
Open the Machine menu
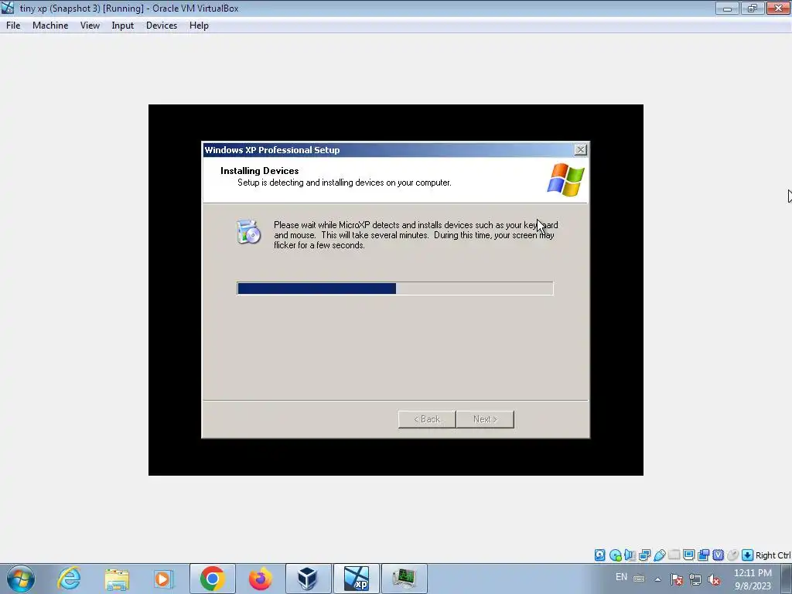pos(50,26)
